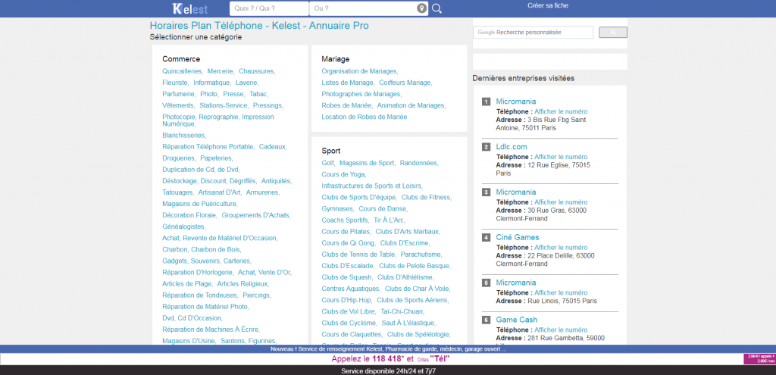Select the Mercerie category link

click(221, 71)
